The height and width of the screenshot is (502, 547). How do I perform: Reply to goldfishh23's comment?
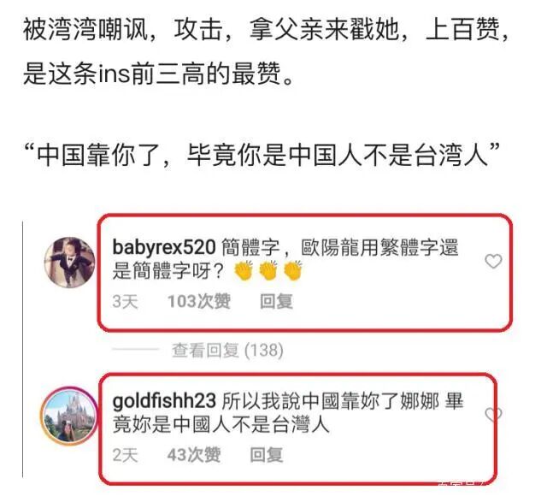click(x=267, y=455)
